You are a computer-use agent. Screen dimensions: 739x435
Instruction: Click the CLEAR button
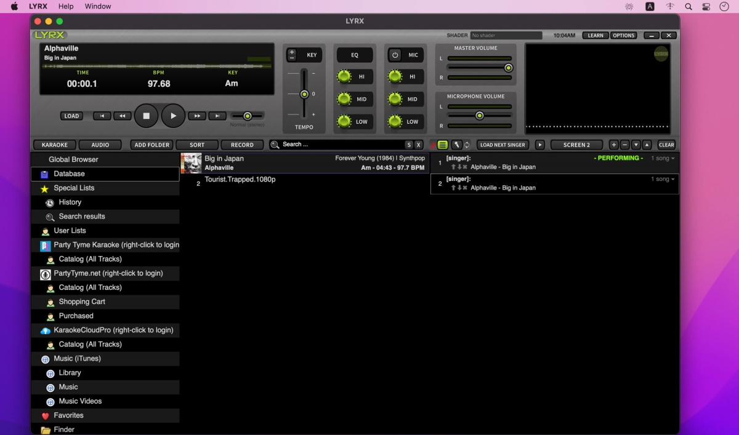666,145
